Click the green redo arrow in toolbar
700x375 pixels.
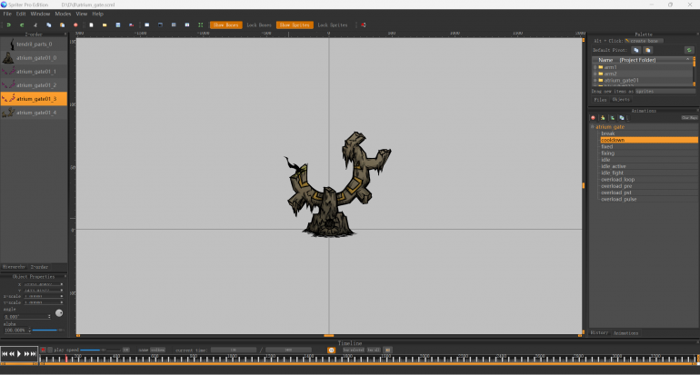(22, 25)
